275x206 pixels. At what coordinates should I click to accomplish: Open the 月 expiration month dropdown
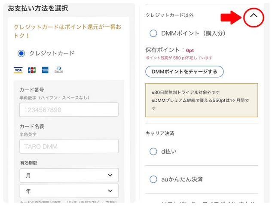[69, 175]
